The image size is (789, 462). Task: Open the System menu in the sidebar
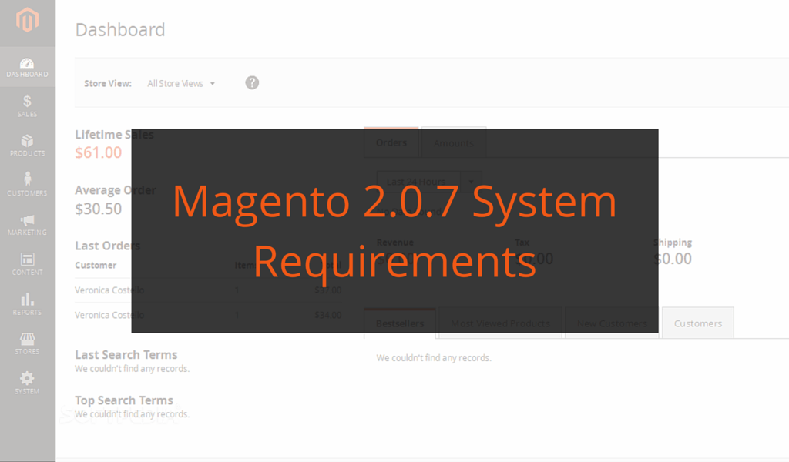(27, 383)
